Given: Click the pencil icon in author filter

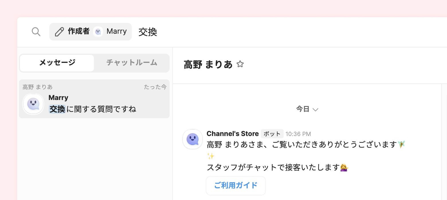Looking at the screenshot, I should tap(59, 32).
